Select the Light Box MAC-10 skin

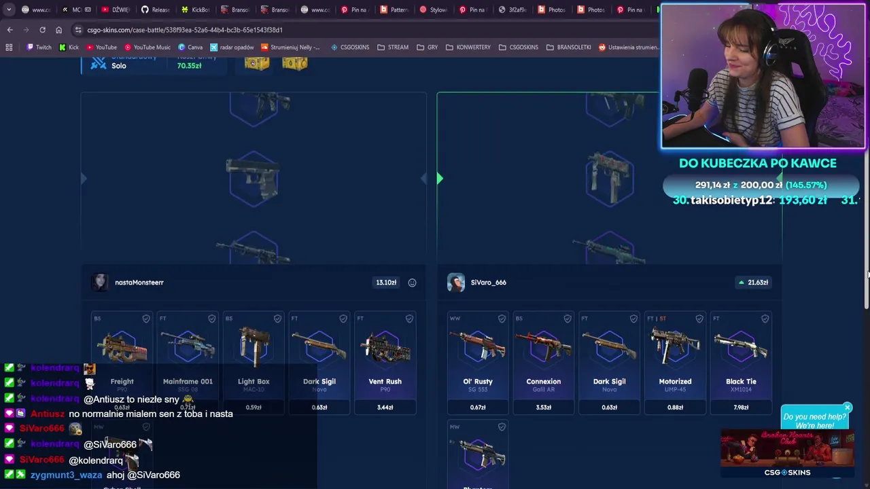(254, 362)
